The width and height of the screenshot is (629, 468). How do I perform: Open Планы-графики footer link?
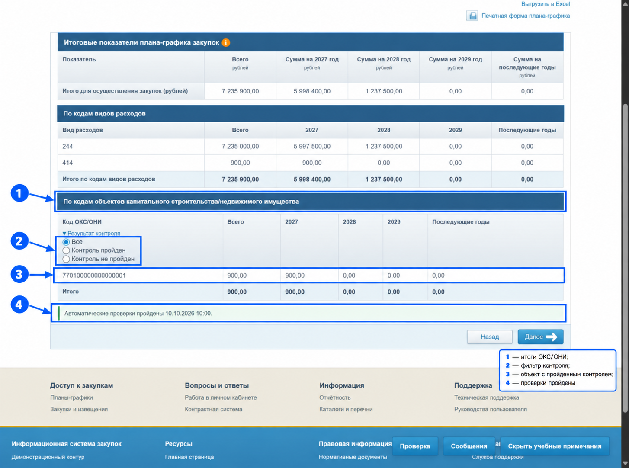[x=71, y=397]
